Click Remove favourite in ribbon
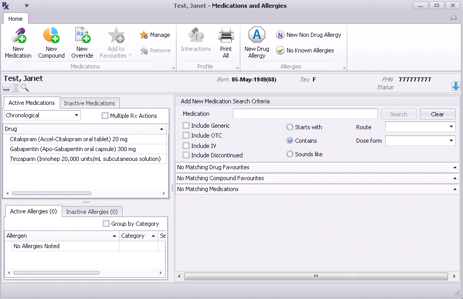The height and width of the screenshot is (299, 463). coord(155,50)
